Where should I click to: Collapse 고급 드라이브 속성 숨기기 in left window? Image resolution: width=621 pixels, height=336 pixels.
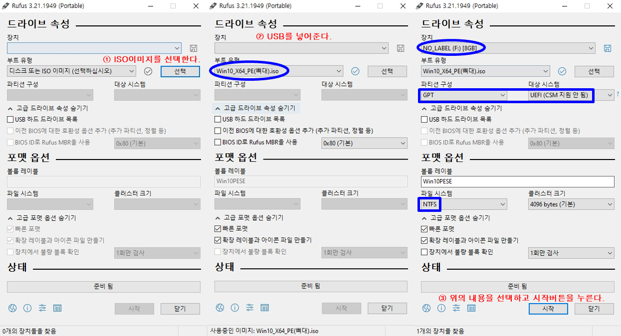[x=48, y=108]
